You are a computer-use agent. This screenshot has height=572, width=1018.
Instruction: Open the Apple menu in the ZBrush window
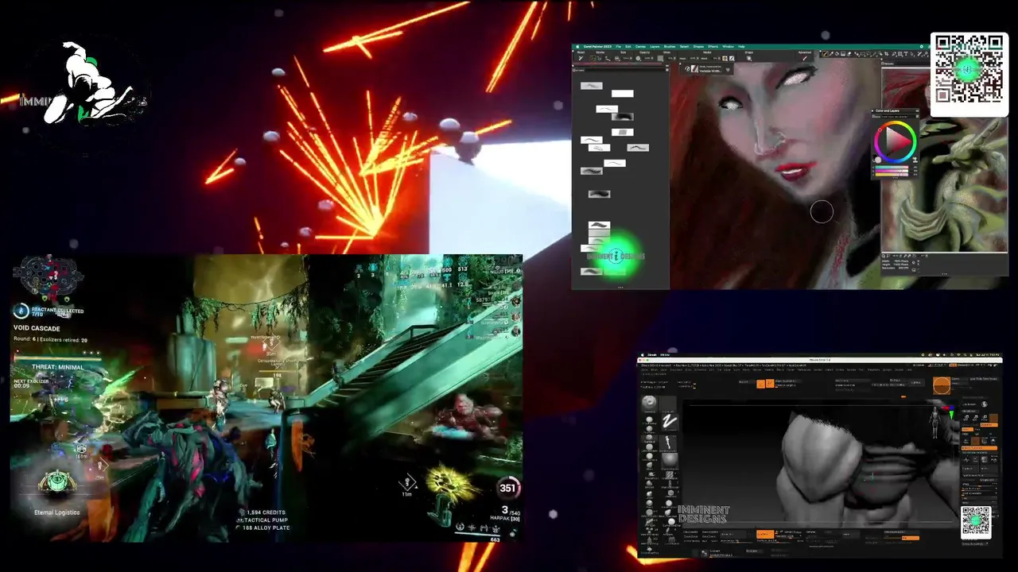coord(643,354)
